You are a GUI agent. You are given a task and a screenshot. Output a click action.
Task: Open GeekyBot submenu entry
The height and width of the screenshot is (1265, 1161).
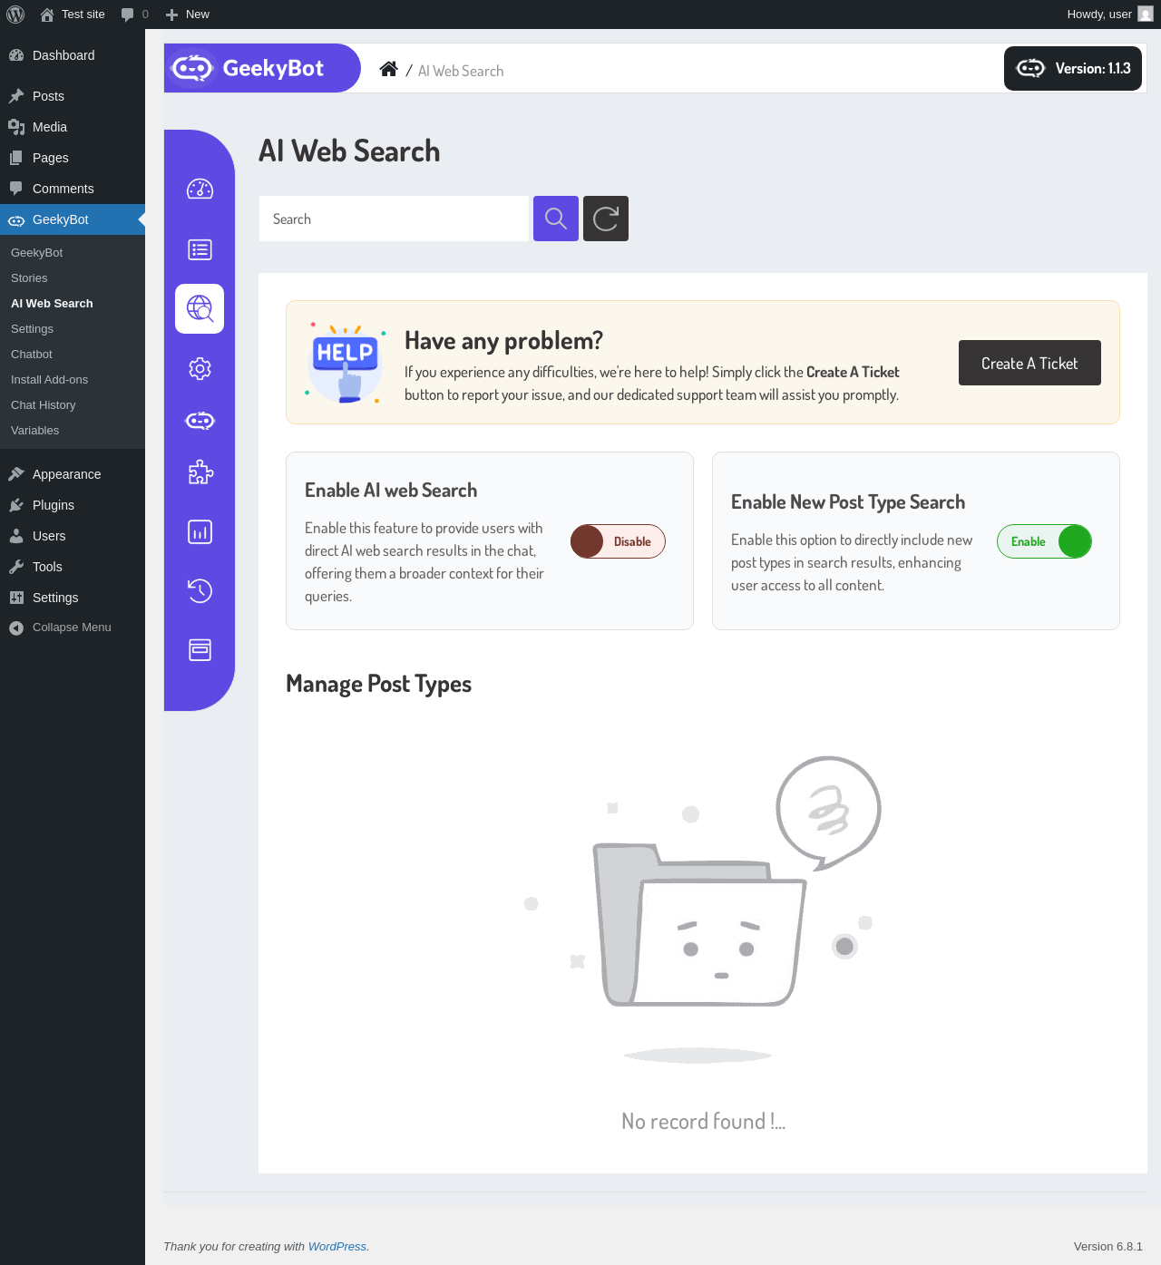click(x=73, y=253)
